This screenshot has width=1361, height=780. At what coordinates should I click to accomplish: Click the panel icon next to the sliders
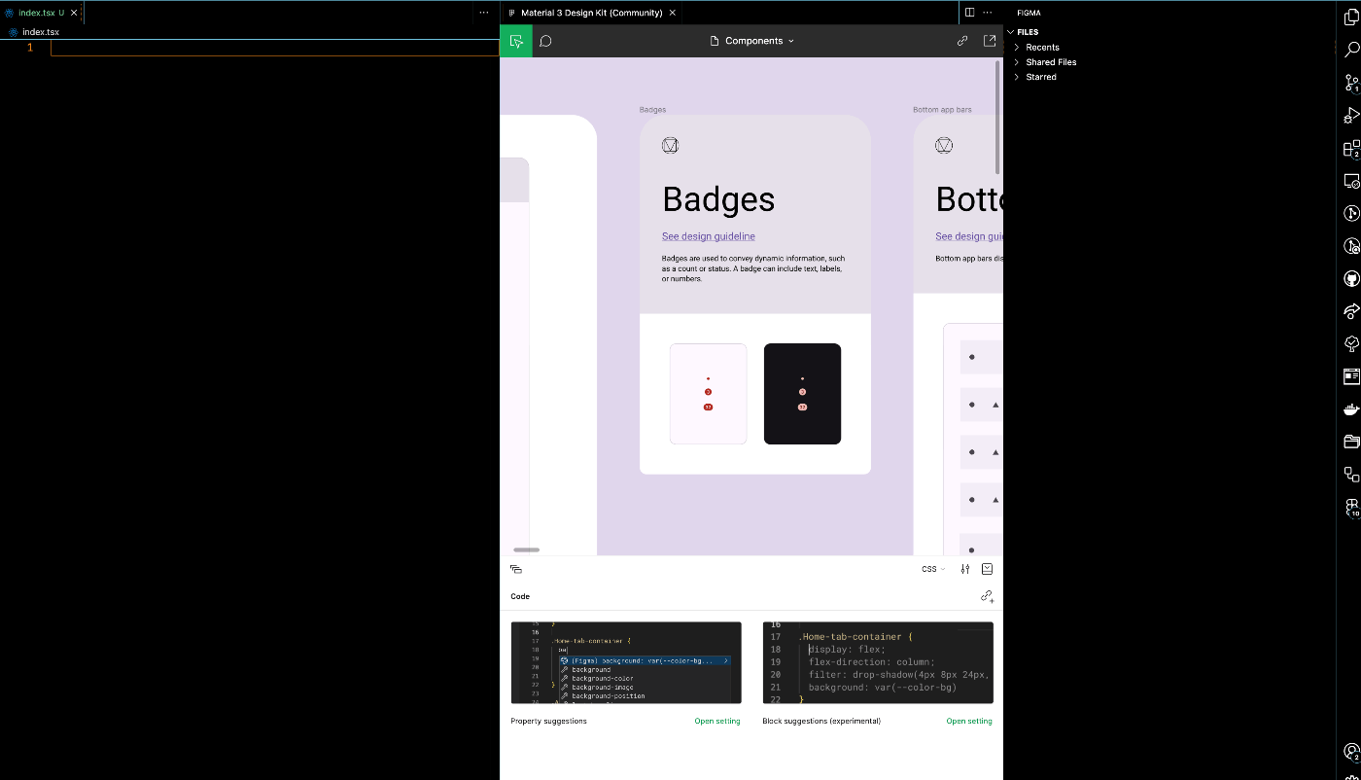tap(988, 569)
